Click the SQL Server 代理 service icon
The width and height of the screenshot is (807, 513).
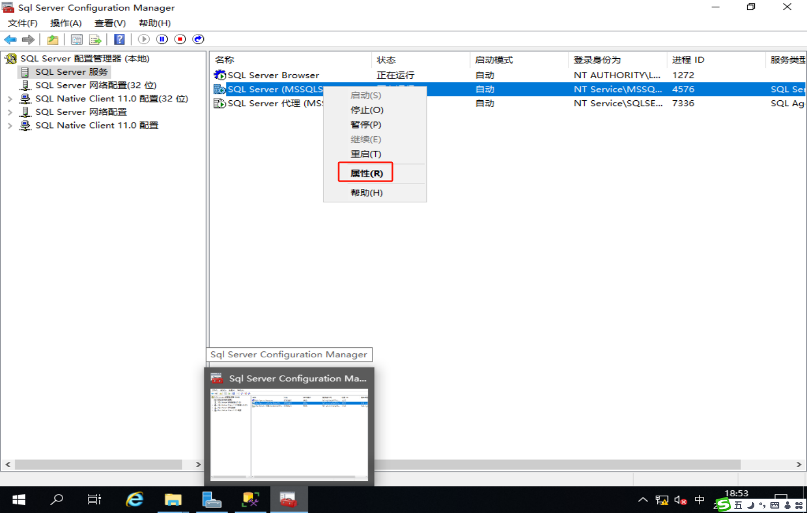[220, 103]
